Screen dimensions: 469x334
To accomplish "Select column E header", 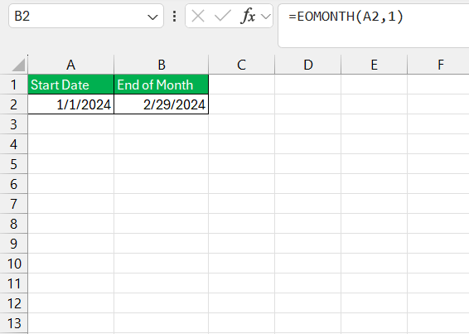I will [x=375, y=65].
